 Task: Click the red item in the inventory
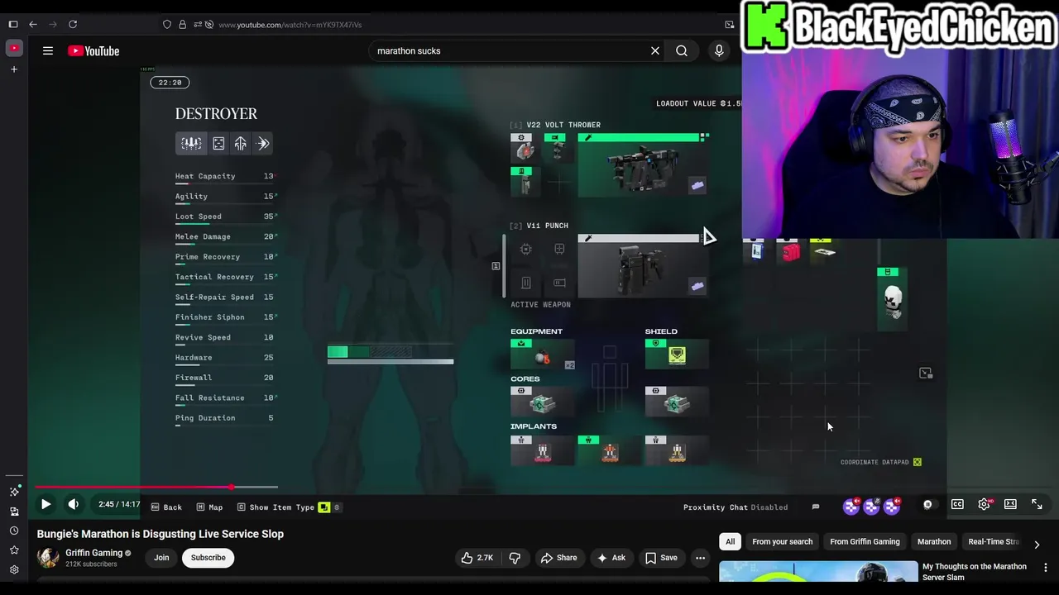tap(791, 252)
